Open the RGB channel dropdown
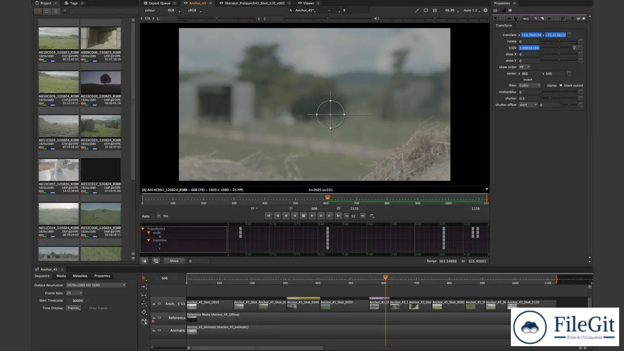 coord(173,10)
